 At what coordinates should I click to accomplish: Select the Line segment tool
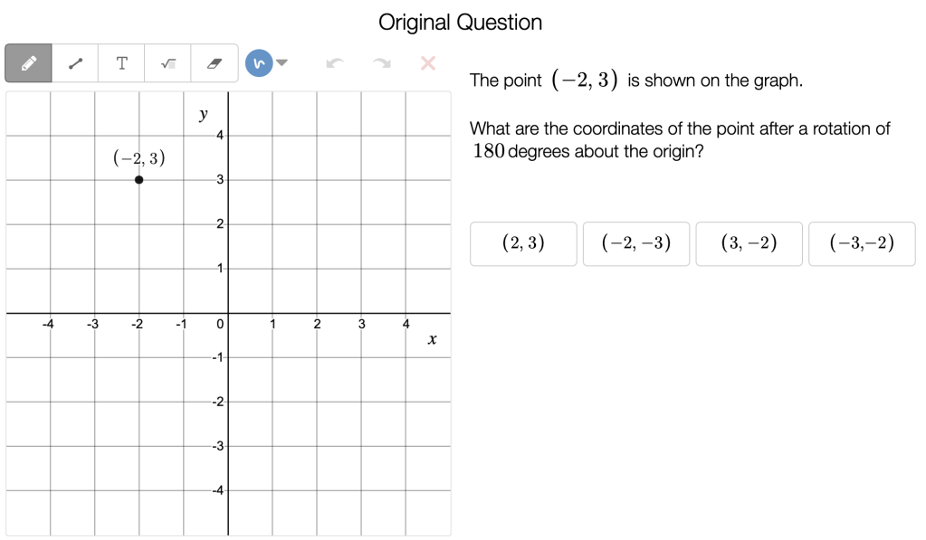point(75,63)
